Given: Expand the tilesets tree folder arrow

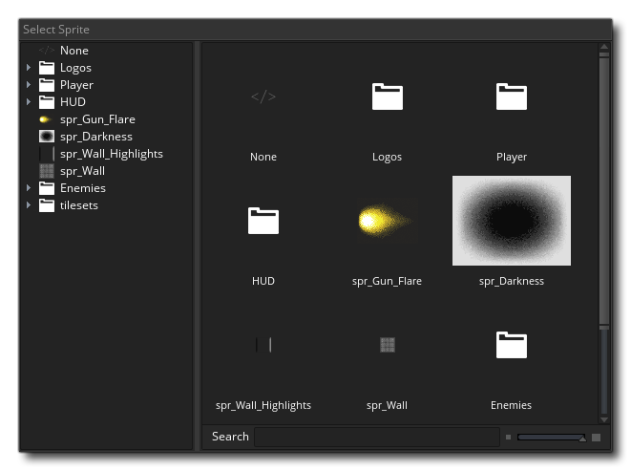Looking at the screenshot, I should (29, 205).
